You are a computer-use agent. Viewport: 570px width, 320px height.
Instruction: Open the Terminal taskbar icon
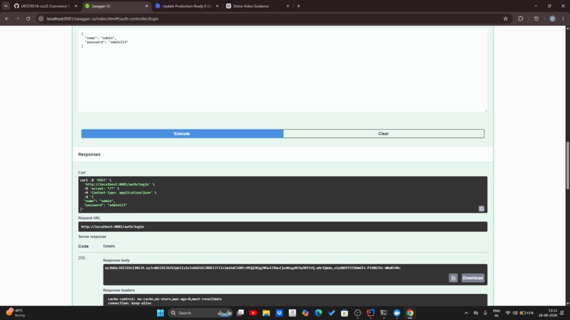click(383, 313)
